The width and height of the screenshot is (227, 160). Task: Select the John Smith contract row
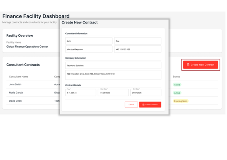pos(112,84)
